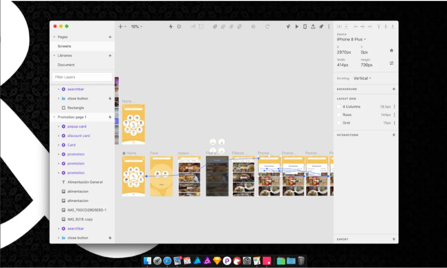Screen dimensions: 447x268
Task: Click the align left edges icon
Action: point(356,27)
